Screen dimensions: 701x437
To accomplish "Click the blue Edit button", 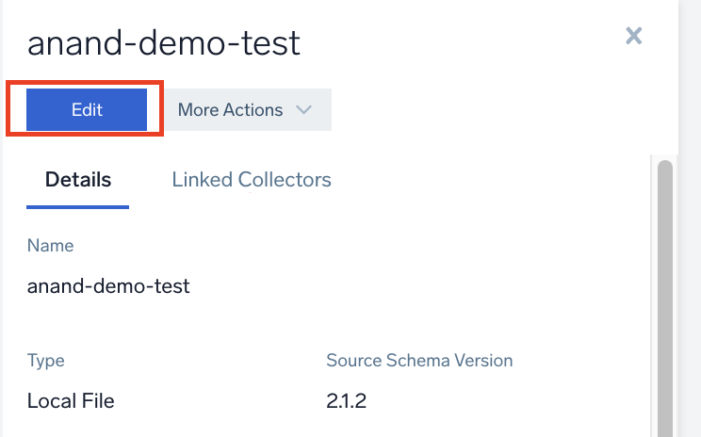I will click(87, 109).
